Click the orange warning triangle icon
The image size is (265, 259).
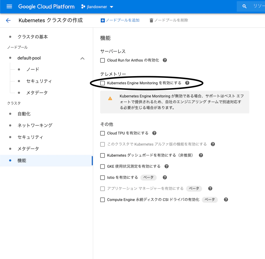110,98
